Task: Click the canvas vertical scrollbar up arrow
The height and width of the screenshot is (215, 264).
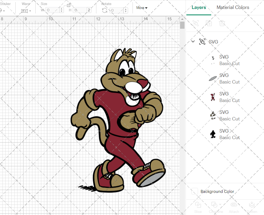Action: coord(182,19)
